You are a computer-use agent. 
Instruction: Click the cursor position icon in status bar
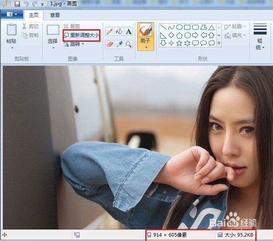pos(5,235)
